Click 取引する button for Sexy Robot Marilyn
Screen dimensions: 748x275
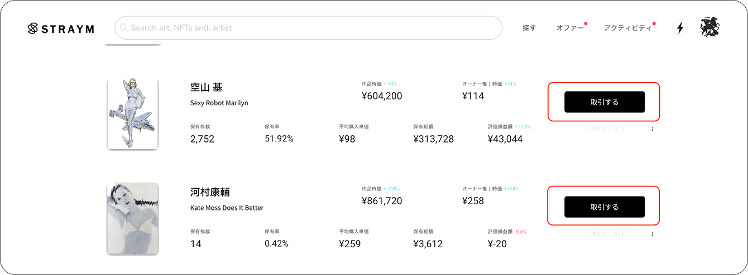point(605,102)
